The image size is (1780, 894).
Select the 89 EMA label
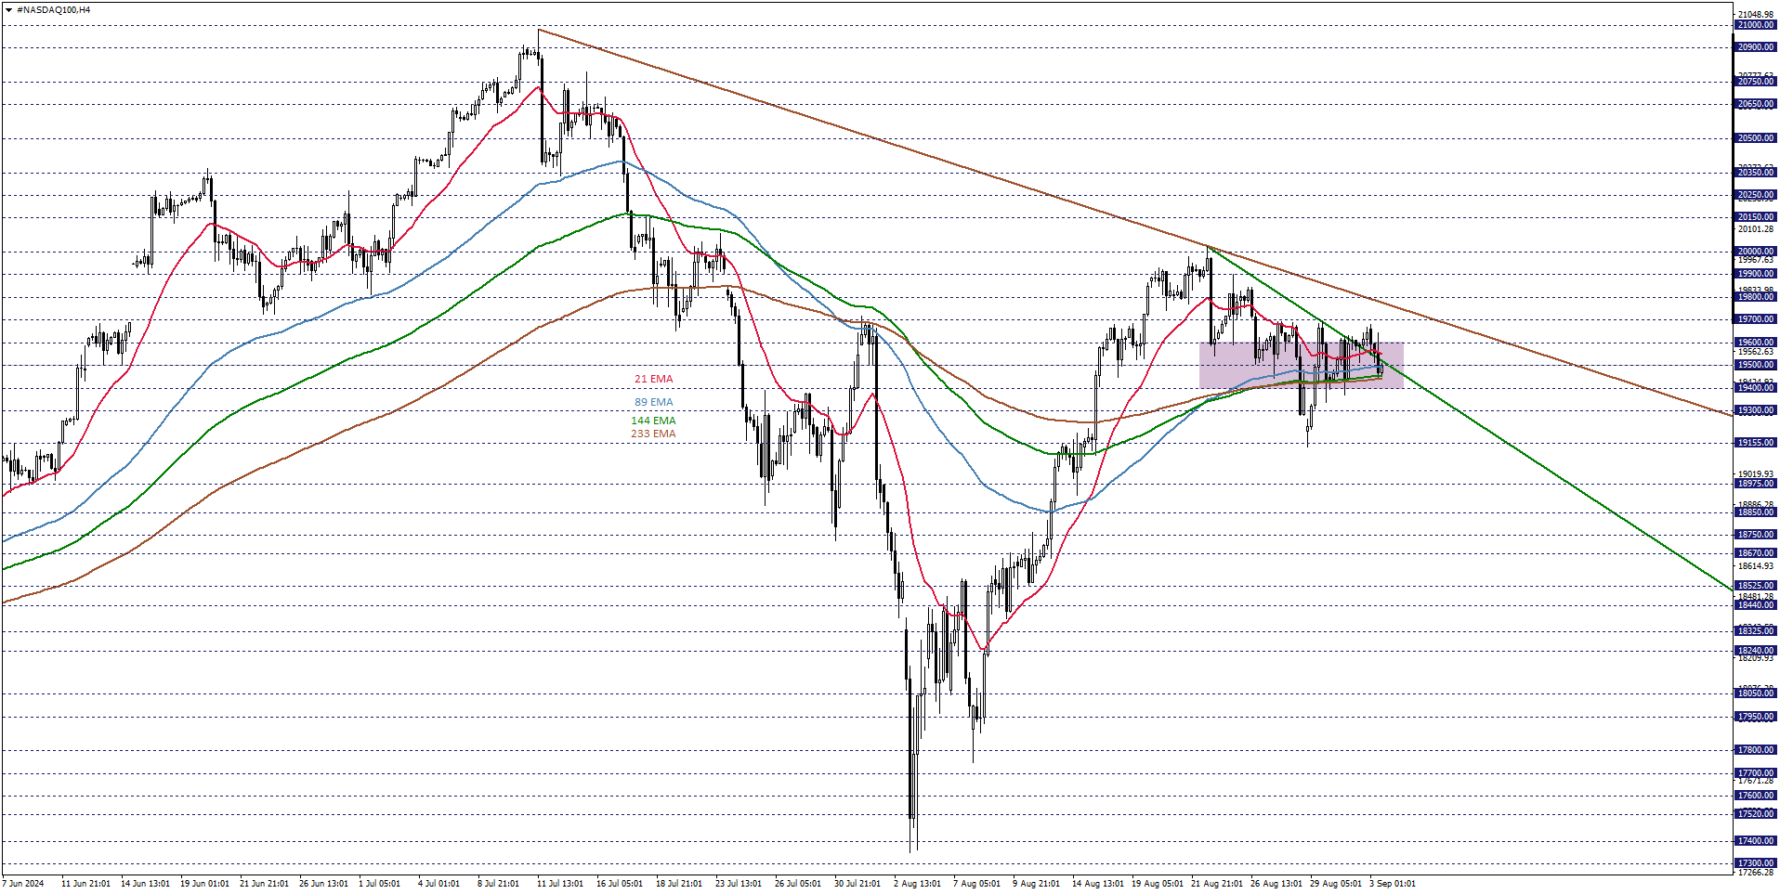click(x=653, y=403)
